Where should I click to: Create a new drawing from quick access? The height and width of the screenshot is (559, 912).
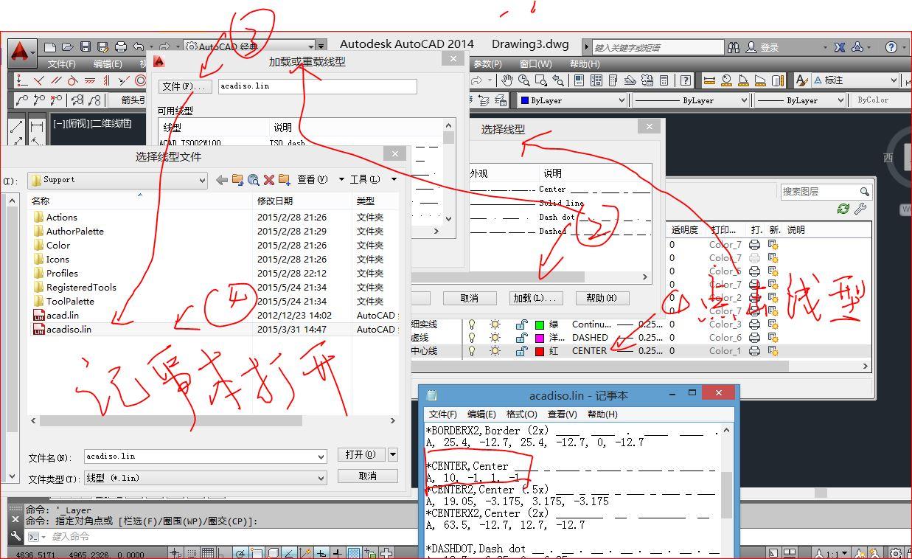[x=50, y=46]
